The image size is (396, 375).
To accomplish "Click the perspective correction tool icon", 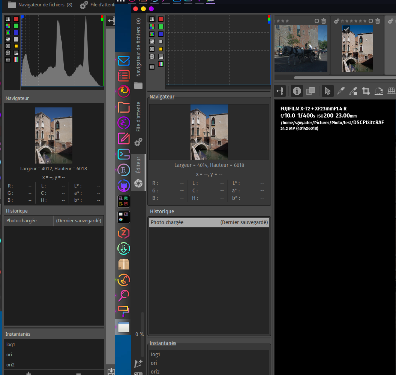I will tap(391, 91).
